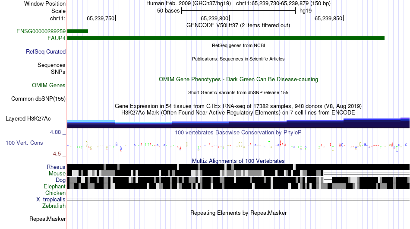Click the 65,239,800 position marker

(x=215, y=18)
